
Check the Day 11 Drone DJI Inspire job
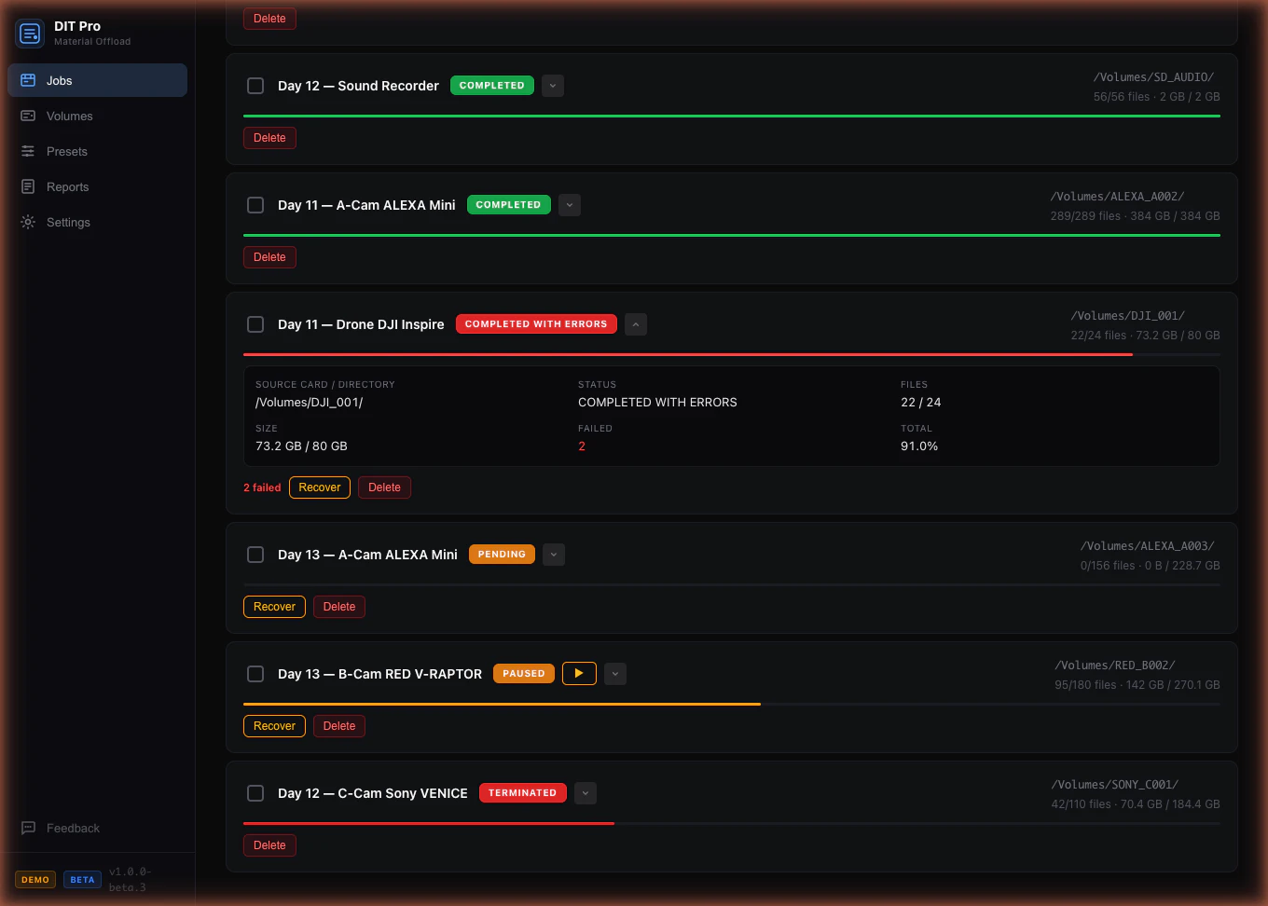[x=255, y=324]
